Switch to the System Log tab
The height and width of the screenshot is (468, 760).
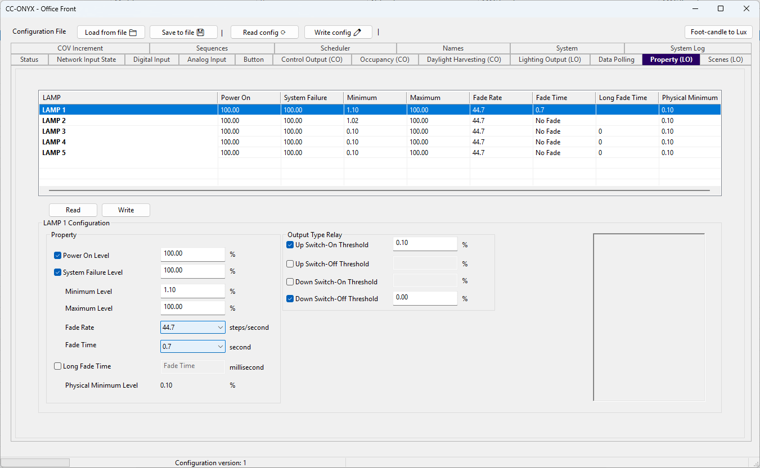(x=687, y=48)
